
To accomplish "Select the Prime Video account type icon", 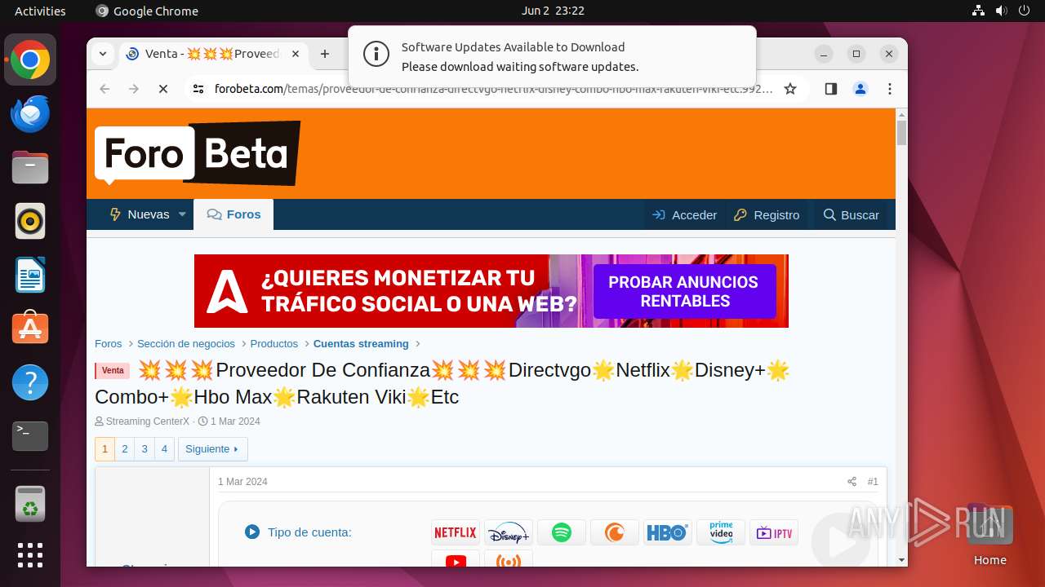I will [x=721, y=532].
